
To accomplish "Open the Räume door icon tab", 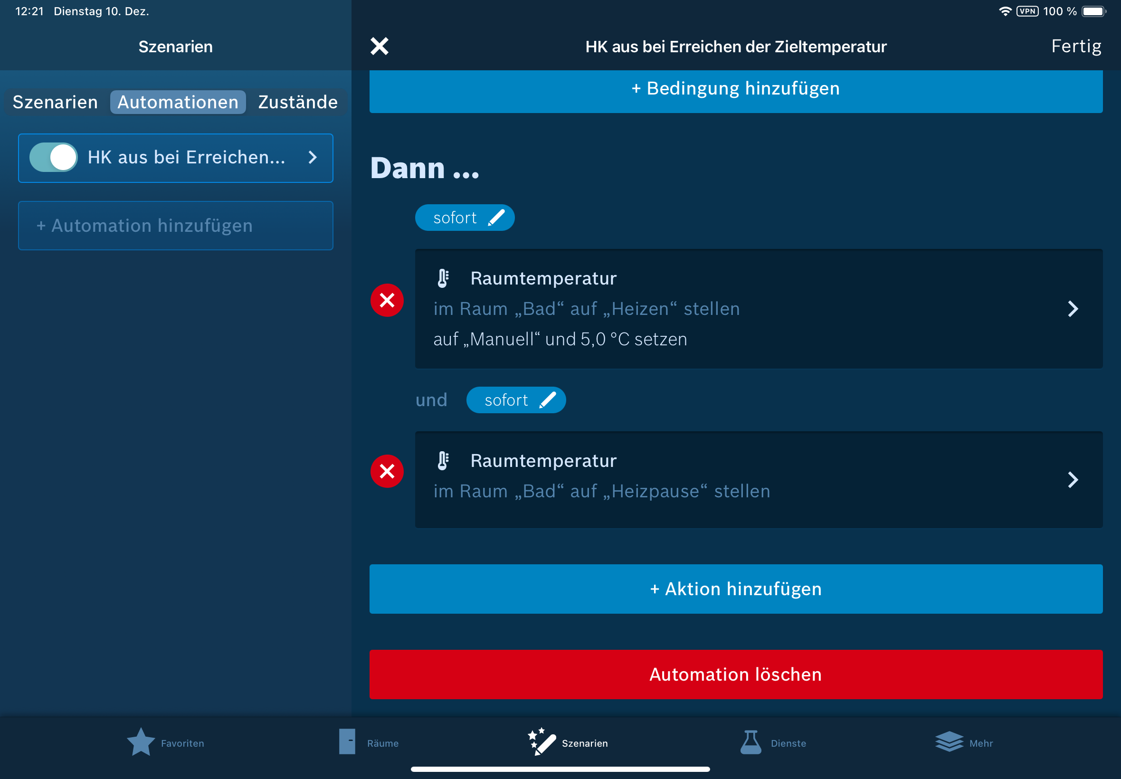I will coord(348,742).
